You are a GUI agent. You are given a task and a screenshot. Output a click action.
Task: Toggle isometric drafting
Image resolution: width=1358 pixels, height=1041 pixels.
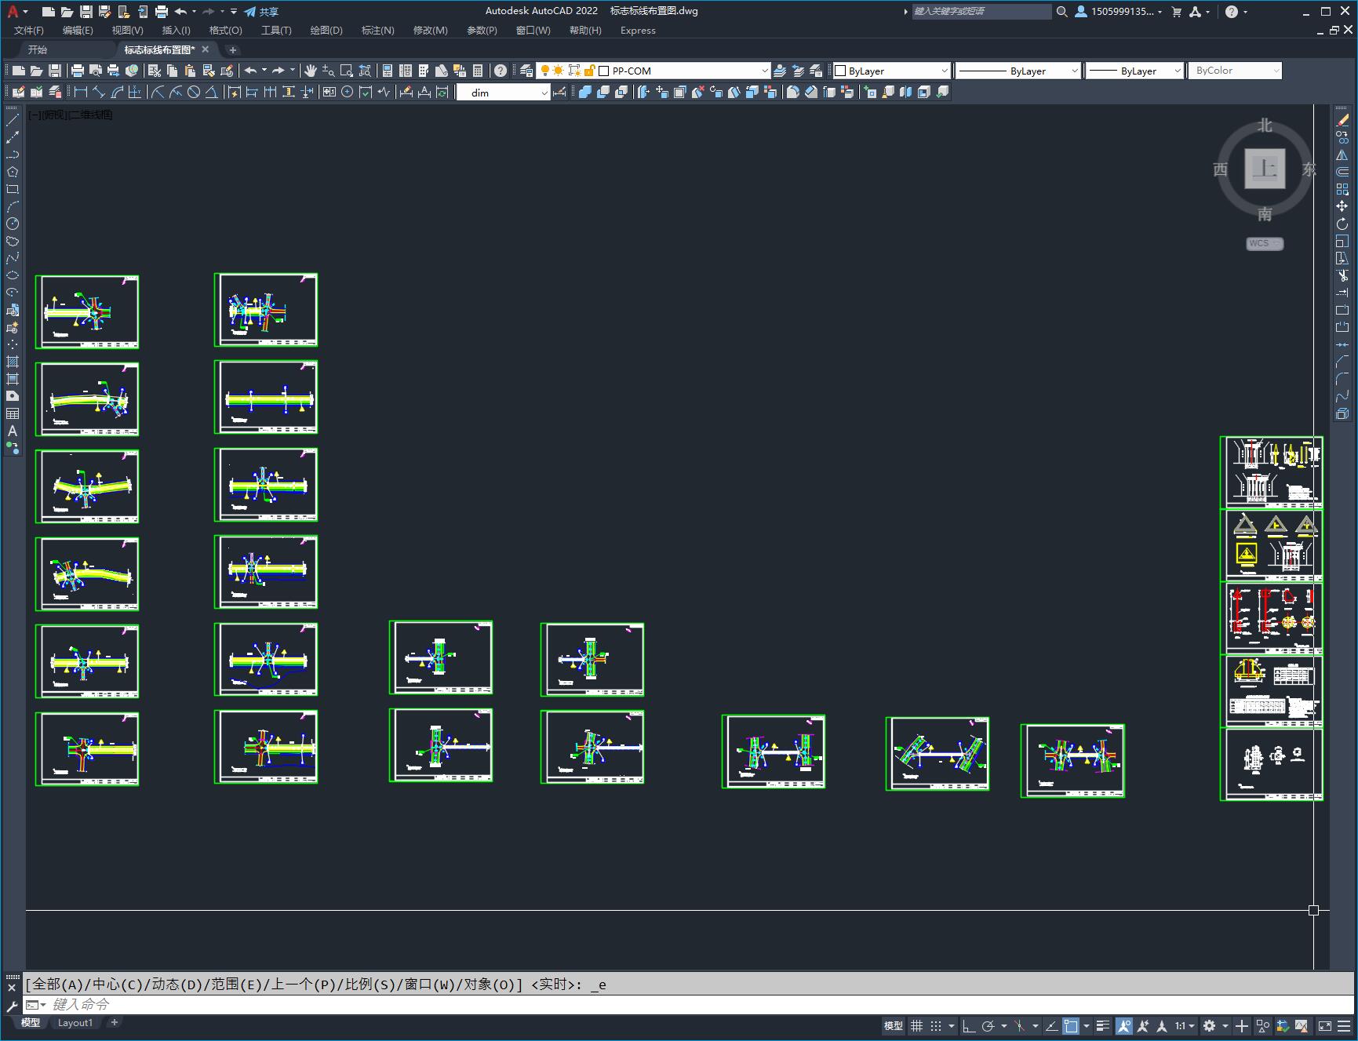click(x=1019, y=1025)
